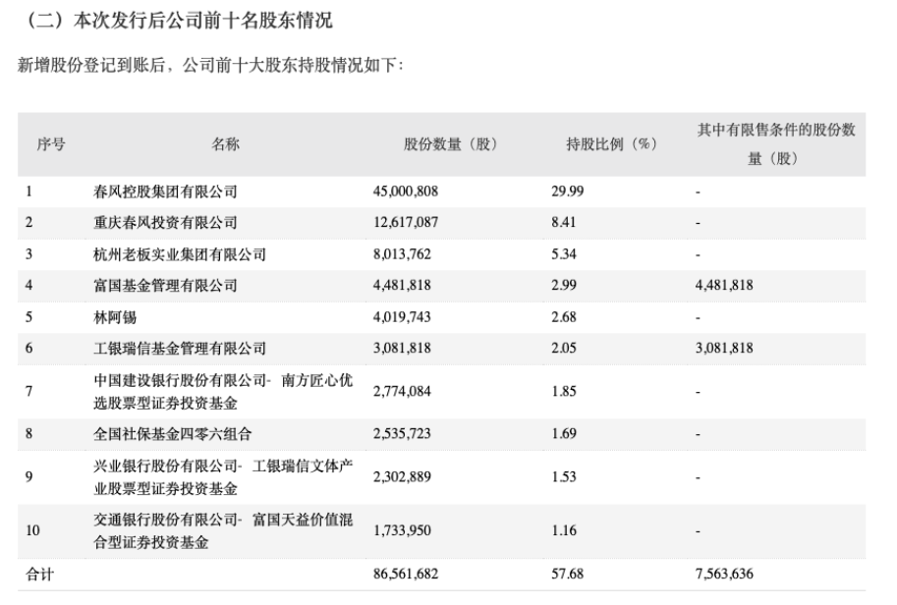
Task: Select the shareholder name '林阿锡'
Action: pyautogui.click(x=115, y=317)
